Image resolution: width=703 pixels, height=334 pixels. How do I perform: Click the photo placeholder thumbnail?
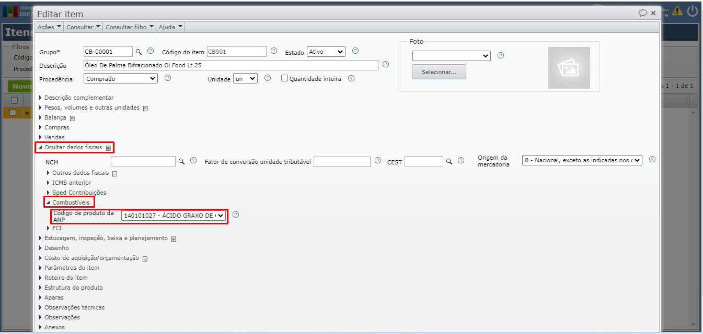click(569, 68)
